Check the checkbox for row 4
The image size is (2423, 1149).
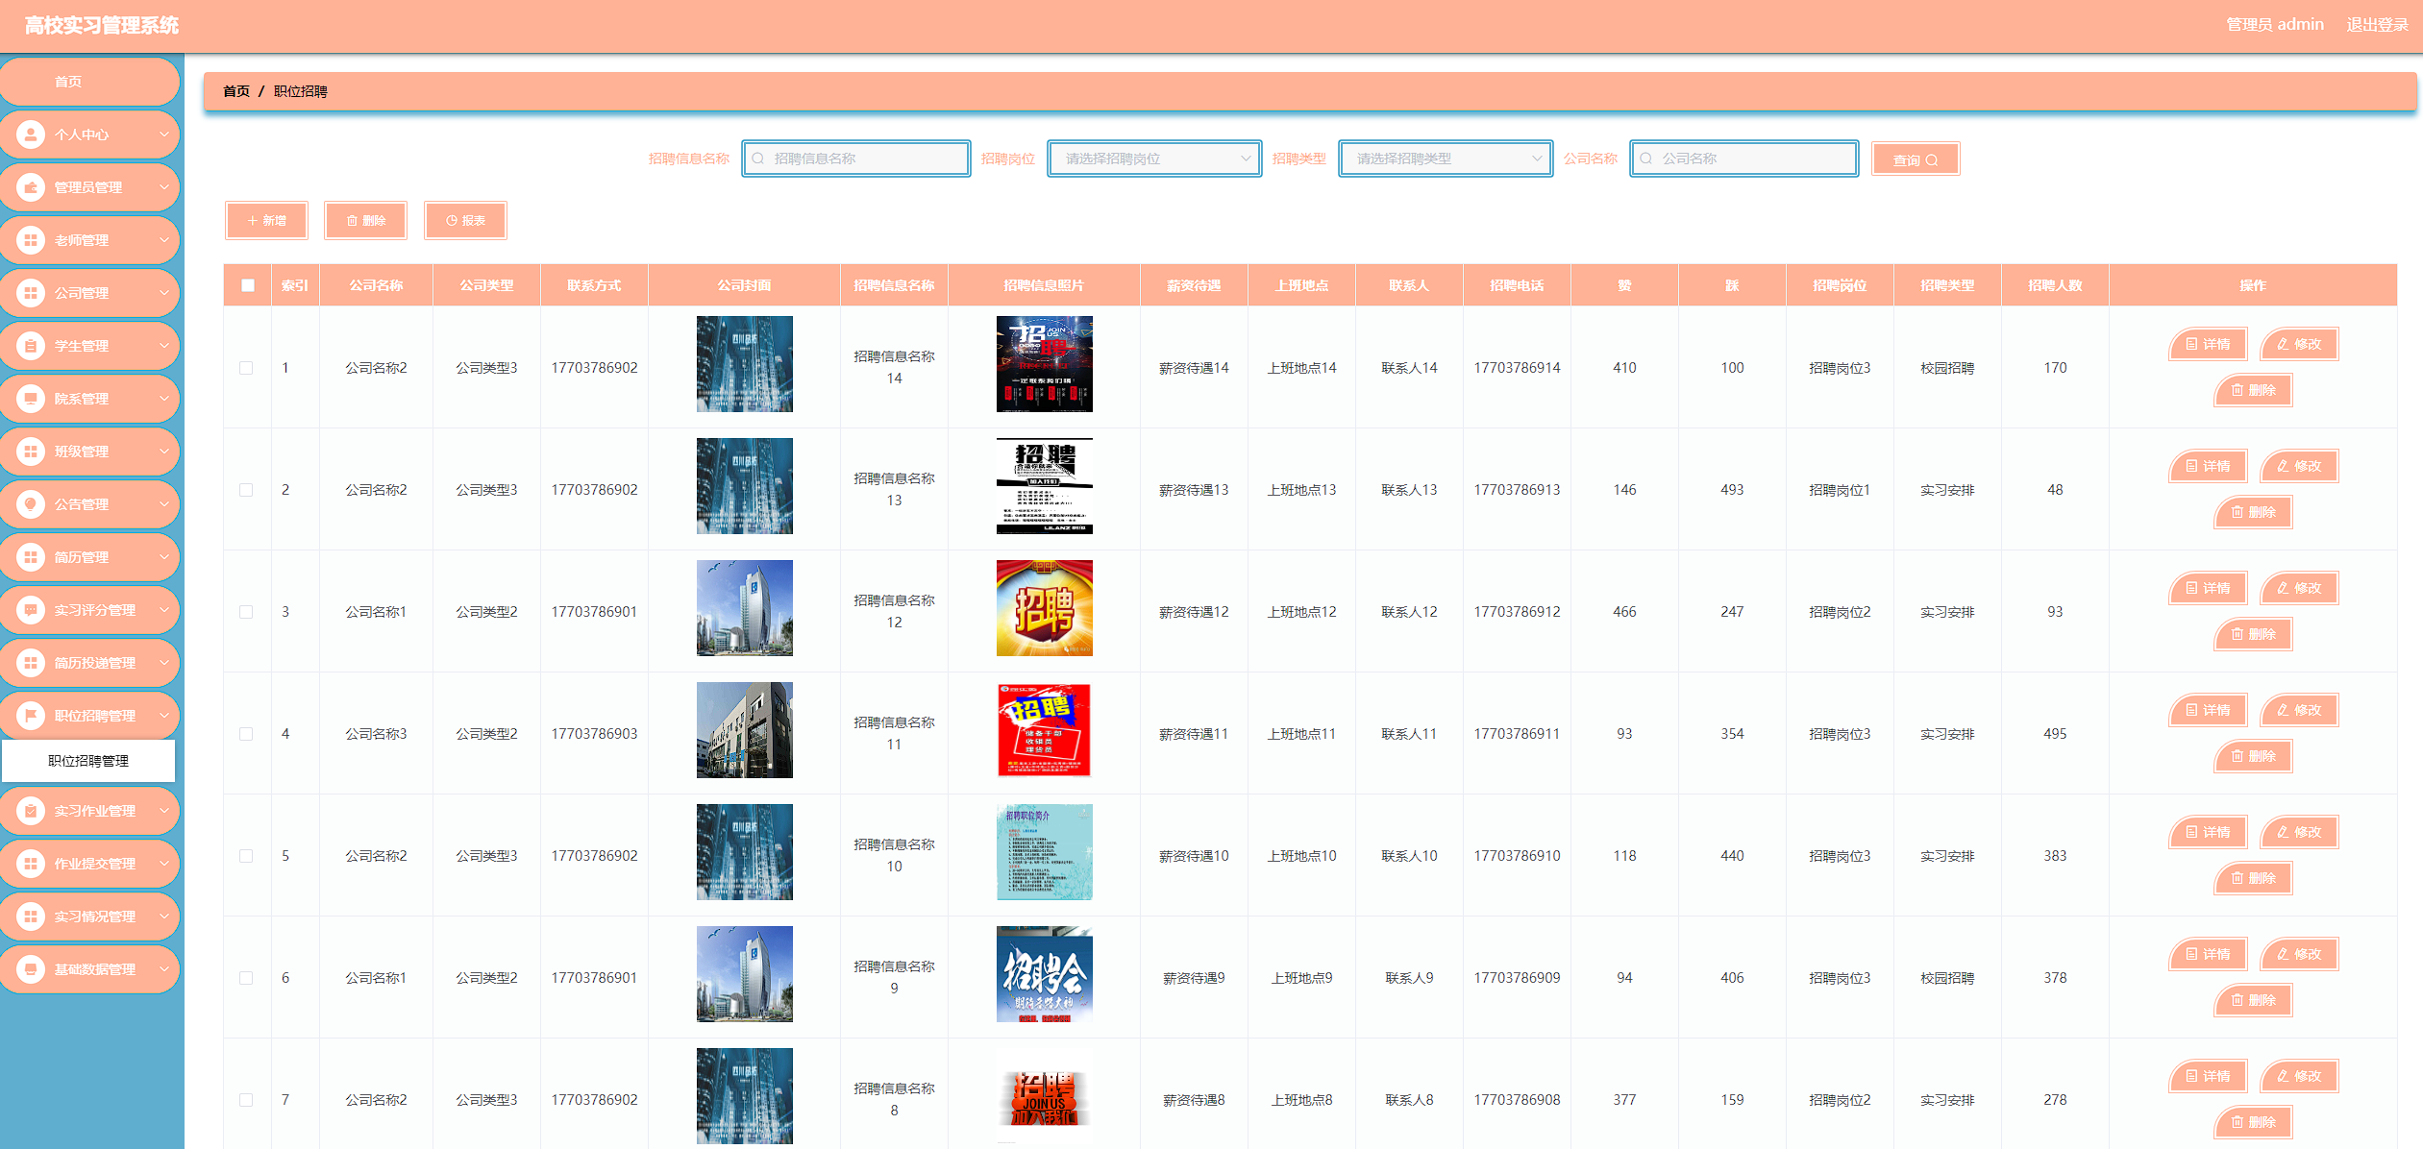tap(246, 734)
